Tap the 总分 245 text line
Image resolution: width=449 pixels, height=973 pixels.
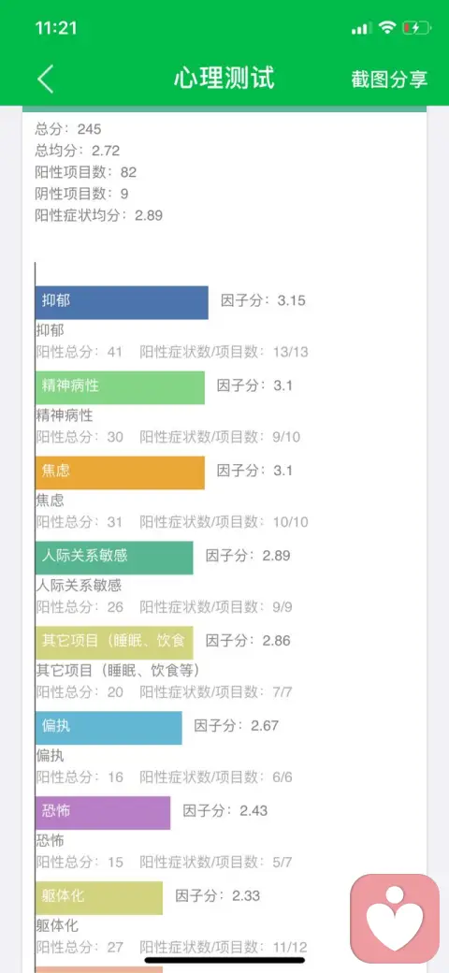tap(68, 129)
